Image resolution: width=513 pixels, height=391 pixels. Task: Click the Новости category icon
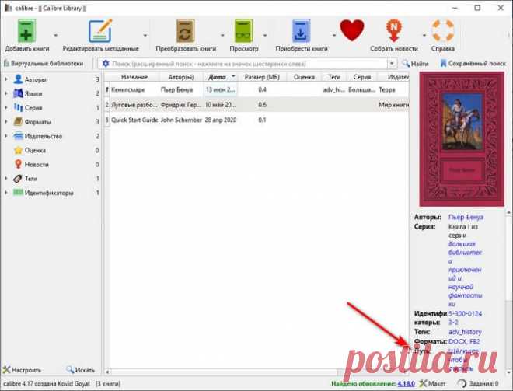[19, 164]
